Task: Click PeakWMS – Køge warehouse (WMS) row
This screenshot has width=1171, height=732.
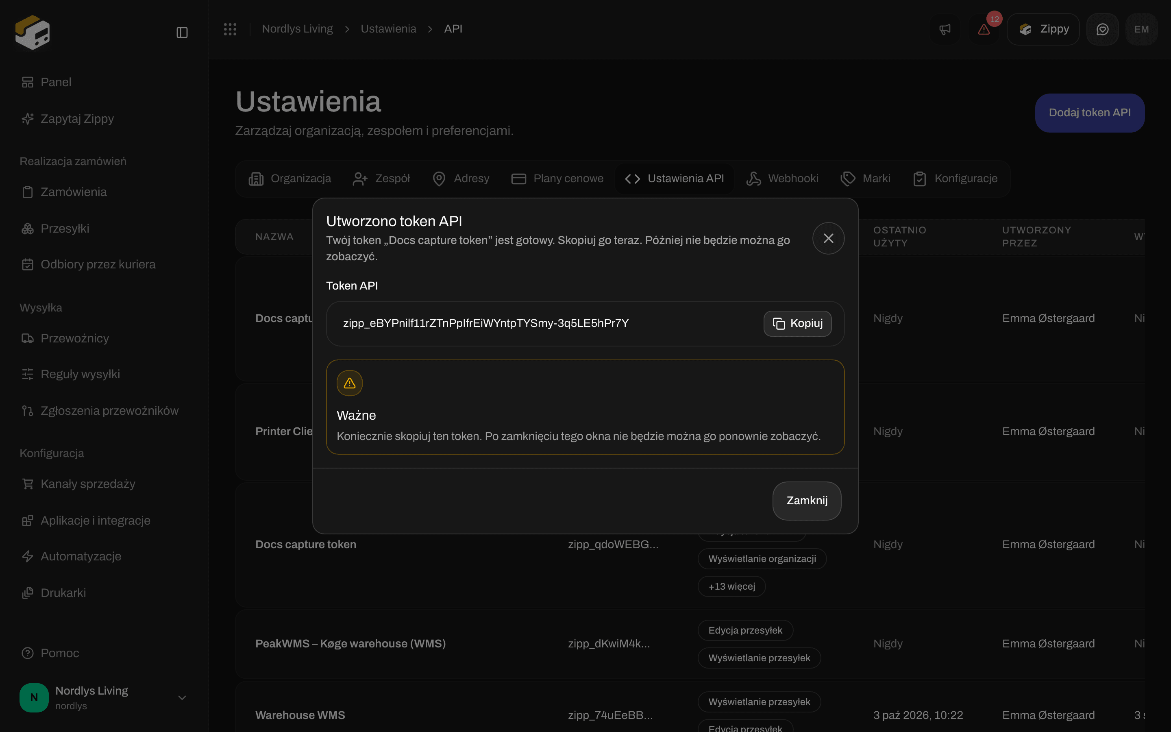Action: (x=690, y=643)
